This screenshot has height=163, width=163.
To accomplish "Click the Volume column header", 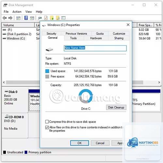I will click(18, 25).
